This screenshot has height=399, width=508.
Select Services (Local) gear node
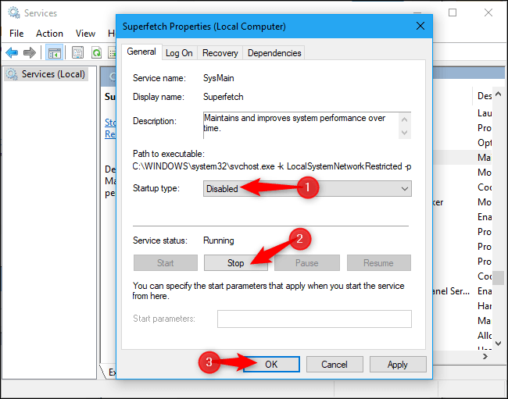(x=45, y=74)
